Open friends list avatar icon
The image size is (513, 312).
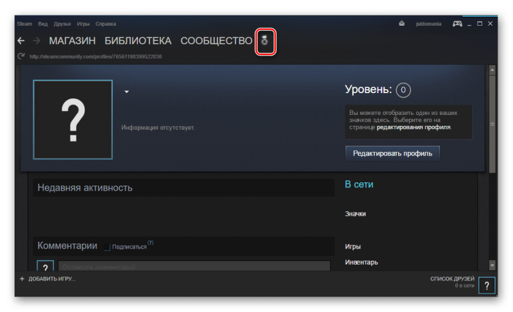[x=487, y=286]
